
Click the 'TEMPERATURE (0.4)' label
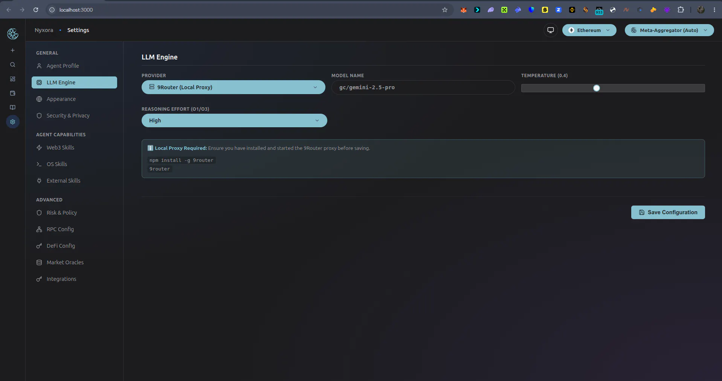(x=544, y=76)
